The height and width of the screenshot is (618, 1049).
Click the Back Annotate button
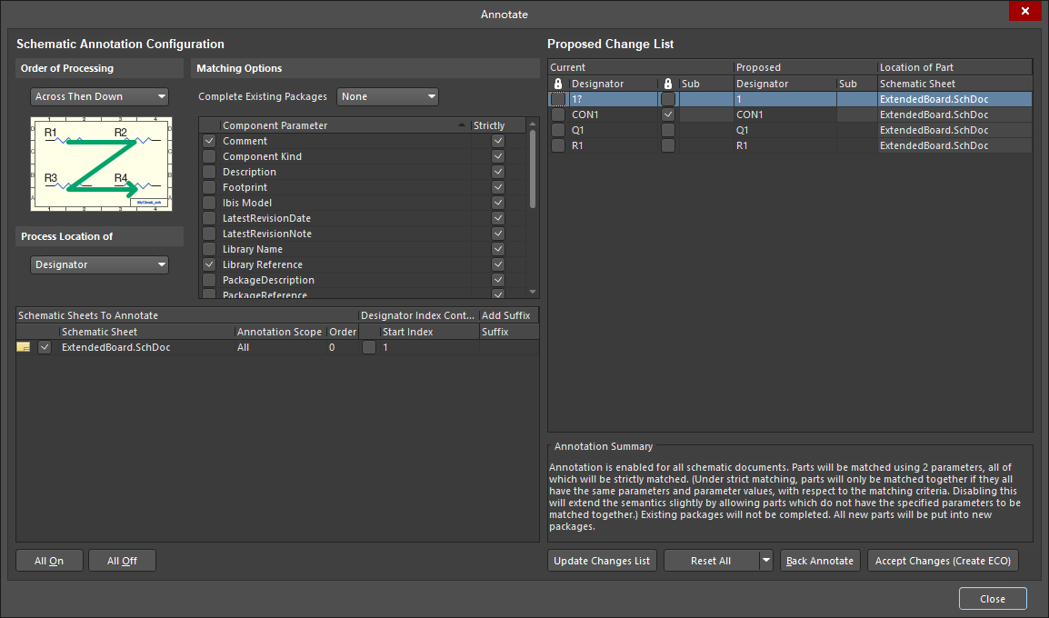pyautogui.click(x=820, y=561)
